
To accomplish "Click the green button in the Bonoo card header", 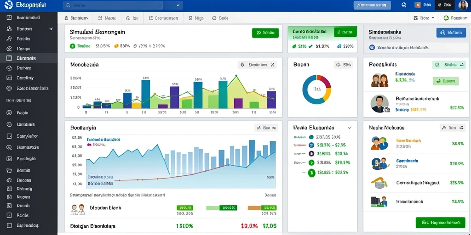I will (345, 32).
